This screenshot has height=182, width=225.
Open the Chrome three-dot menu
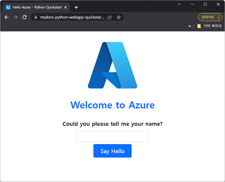(219, 17)
